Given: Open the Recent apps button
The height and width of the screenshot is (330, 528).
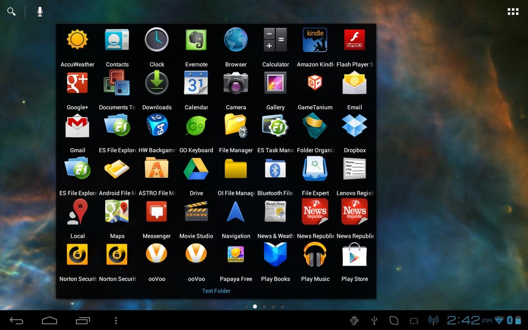Looking at the screenshot, I should 83,321.
